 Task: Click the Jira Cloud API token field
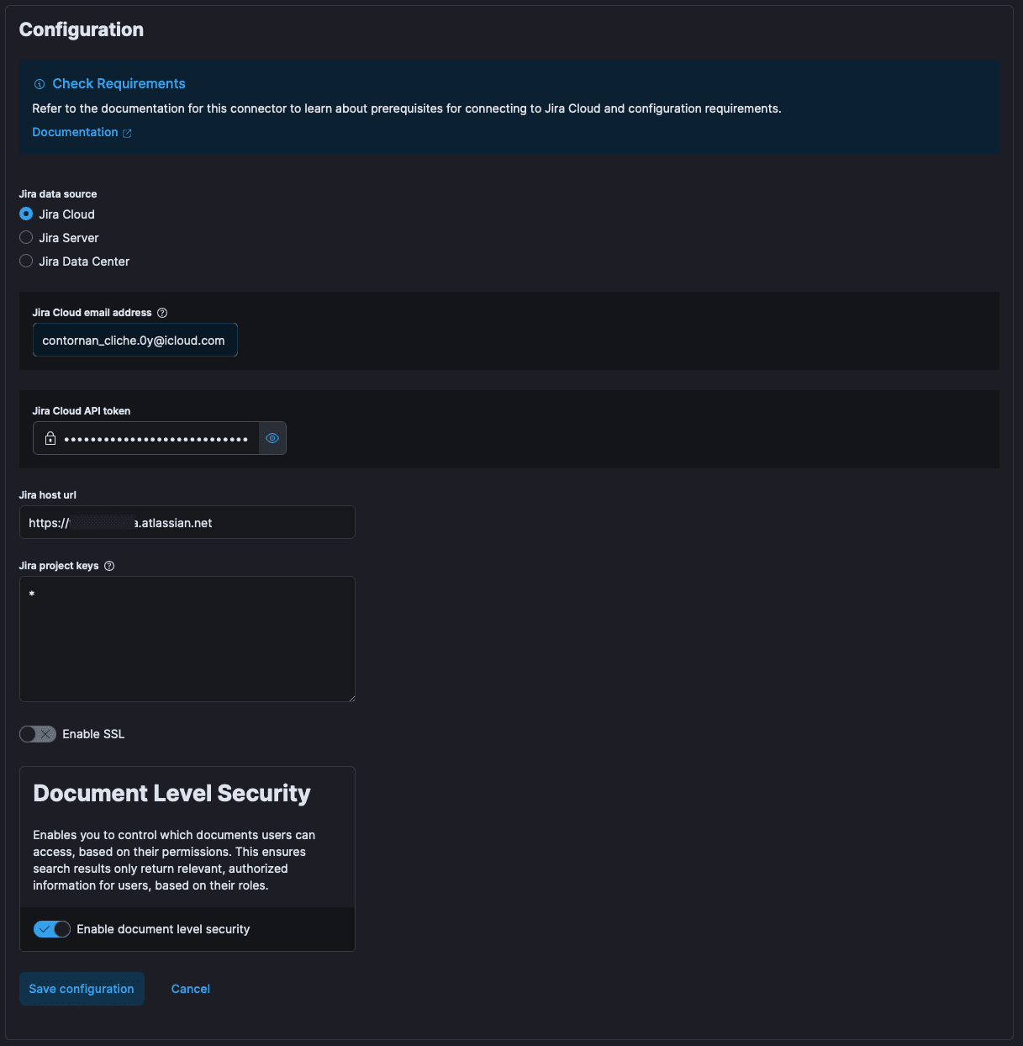tap(151, 438)
